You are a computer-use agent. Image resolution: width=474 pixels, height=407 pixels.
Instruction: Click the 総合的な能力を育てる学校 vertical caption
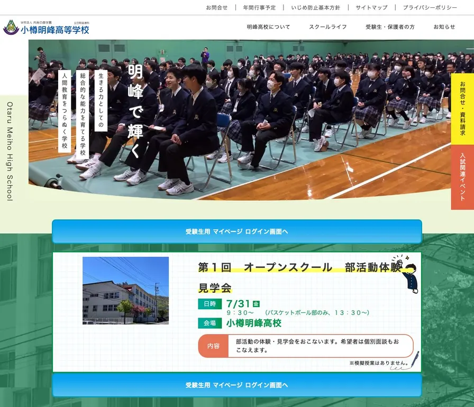pos(83,114)
